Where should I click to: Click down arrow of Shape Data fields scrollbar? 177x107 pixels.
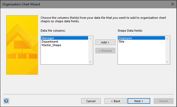(167, 62)
